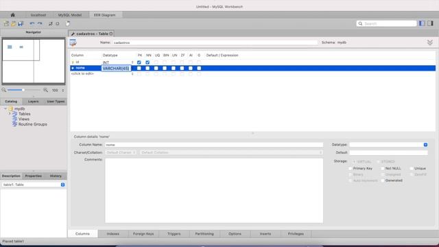Screen dimensions: 439x247
Task: Zoom out in the navigator
Action: (4, 90)
